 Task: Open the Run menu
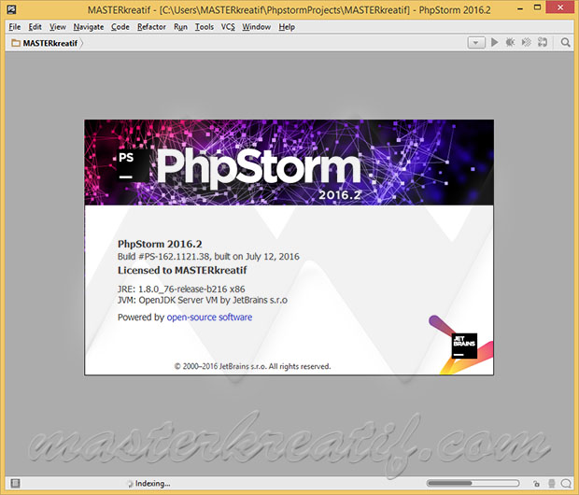tap(180, 26)
